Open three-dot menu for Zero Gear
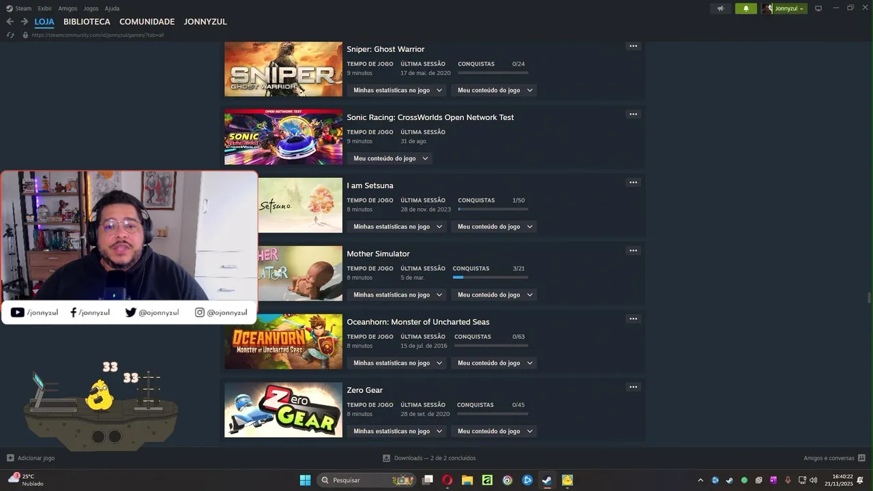This screenshot has width=873, height=491. [633, 387]
